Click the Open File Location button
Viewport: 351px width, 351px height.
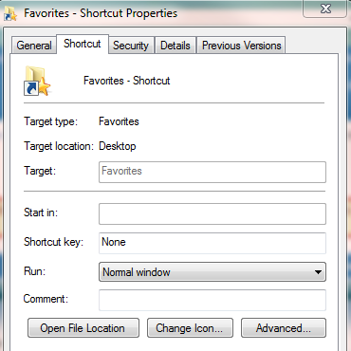pyautogui.click(x=83, y=328)
